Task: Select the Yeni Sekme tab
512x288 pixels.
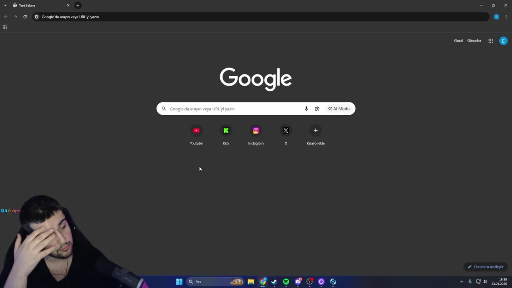Action: [x=41, y=5]
